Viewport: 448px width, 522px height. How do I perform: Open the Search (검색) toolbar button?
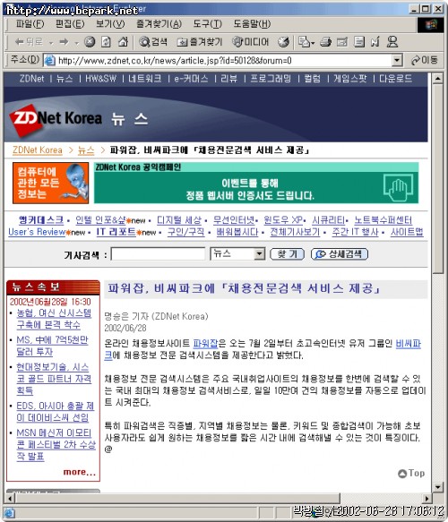(x=153, y=42)
